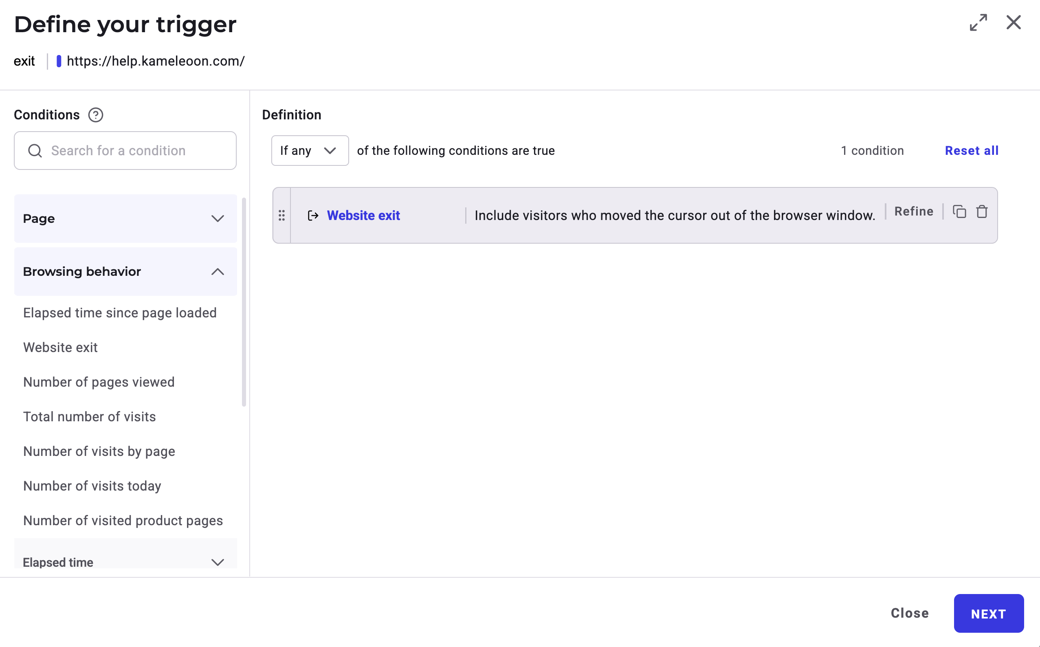Select Elapsed time since page loaded condition
1040x647 pixels.
click(120, 313)
